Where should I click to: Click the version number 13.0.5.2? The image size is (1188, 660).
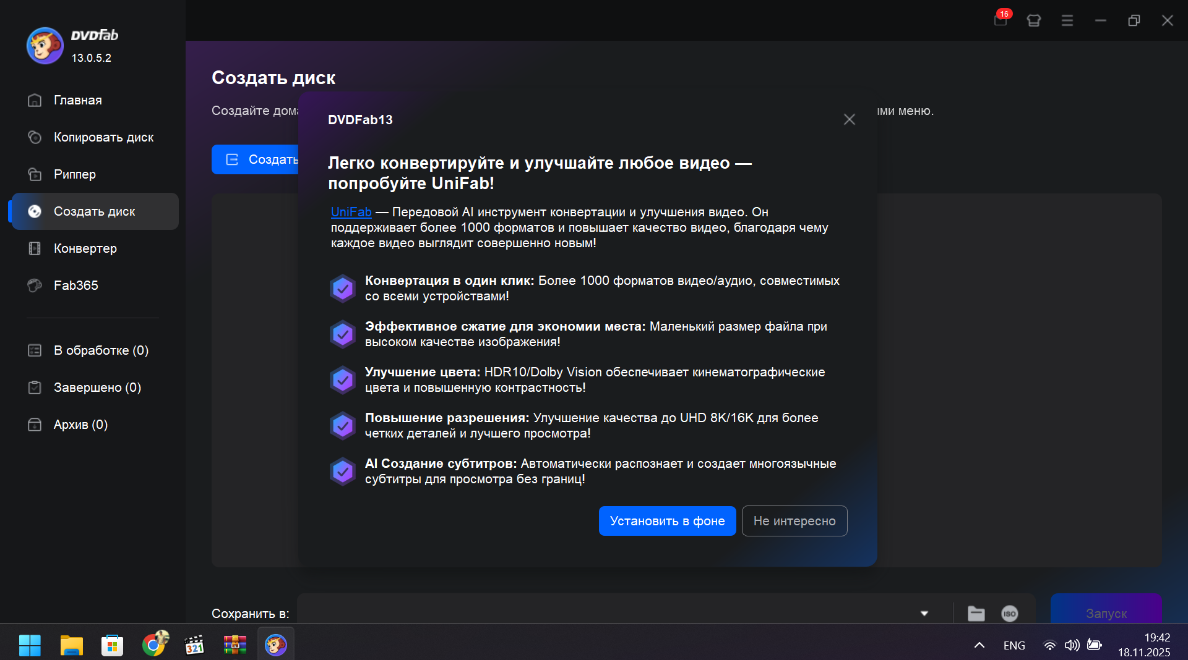92,58
